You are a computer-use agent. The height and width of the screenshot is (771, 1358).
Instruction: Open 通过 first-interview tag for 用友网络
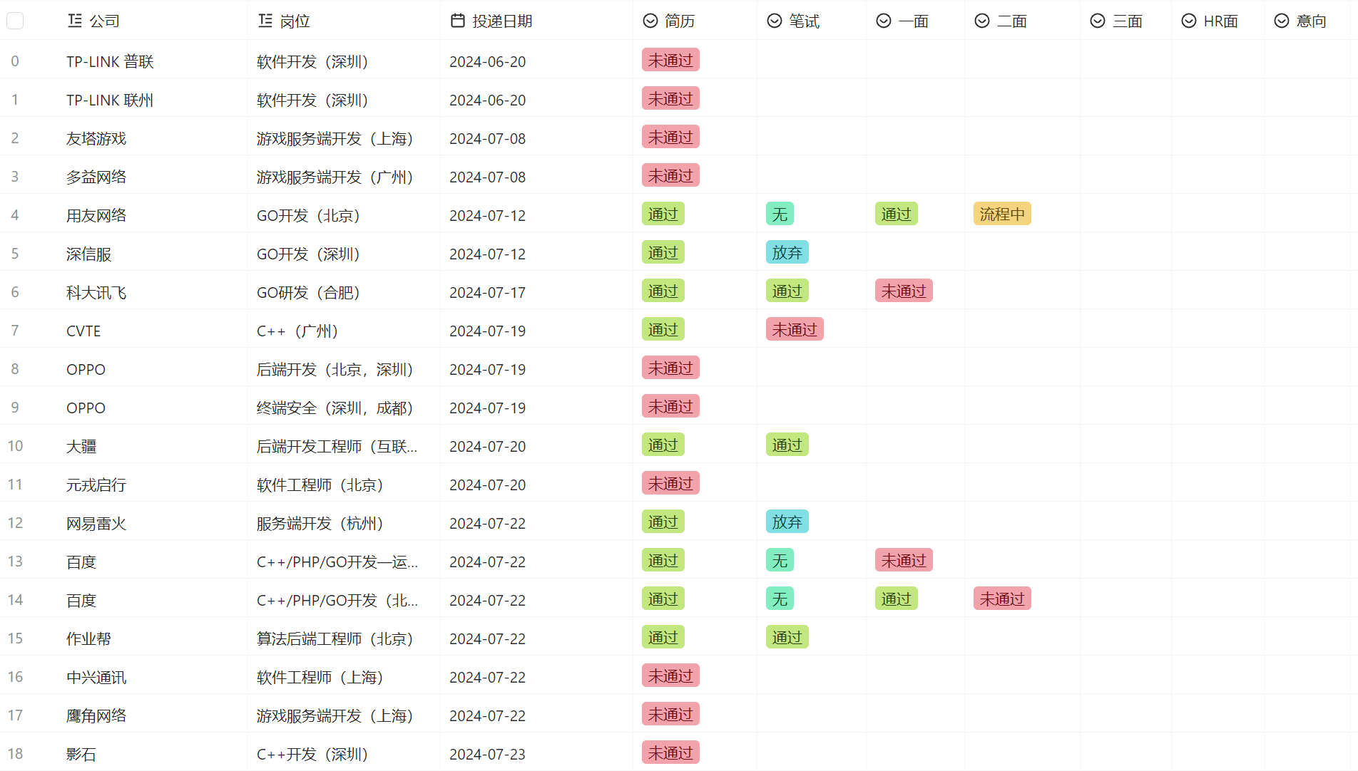[897, 214]
